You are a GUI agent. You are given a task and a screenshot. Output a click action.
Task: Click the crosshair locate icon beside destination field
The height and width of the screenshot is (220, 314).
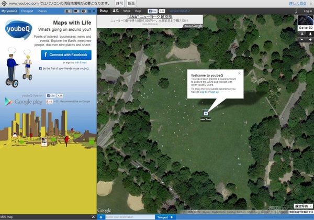tap(101, 217)
